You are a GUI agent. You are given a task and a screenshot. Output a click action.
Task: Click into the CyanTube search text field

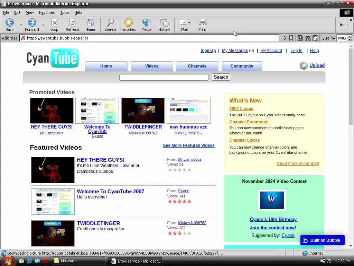coord(164,77)
